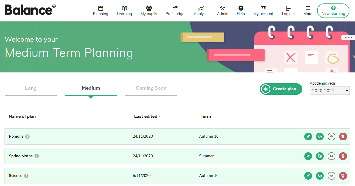Viewport: 355px width, 186px height.
Task: Switch to the Long tab
Action: pos(31,90)
